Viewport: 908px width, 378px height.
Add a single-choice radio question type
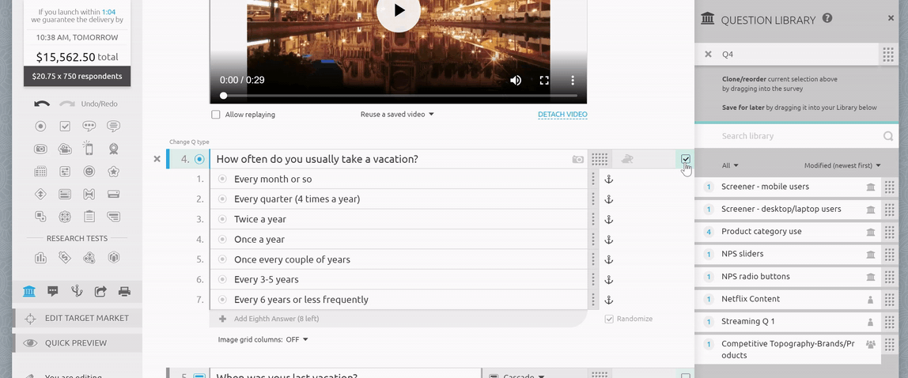tap(40, 127)
